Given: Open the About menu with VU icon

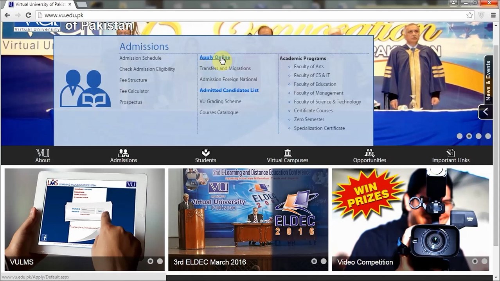Looking at the screenshot, I should (x=43, y=156).
